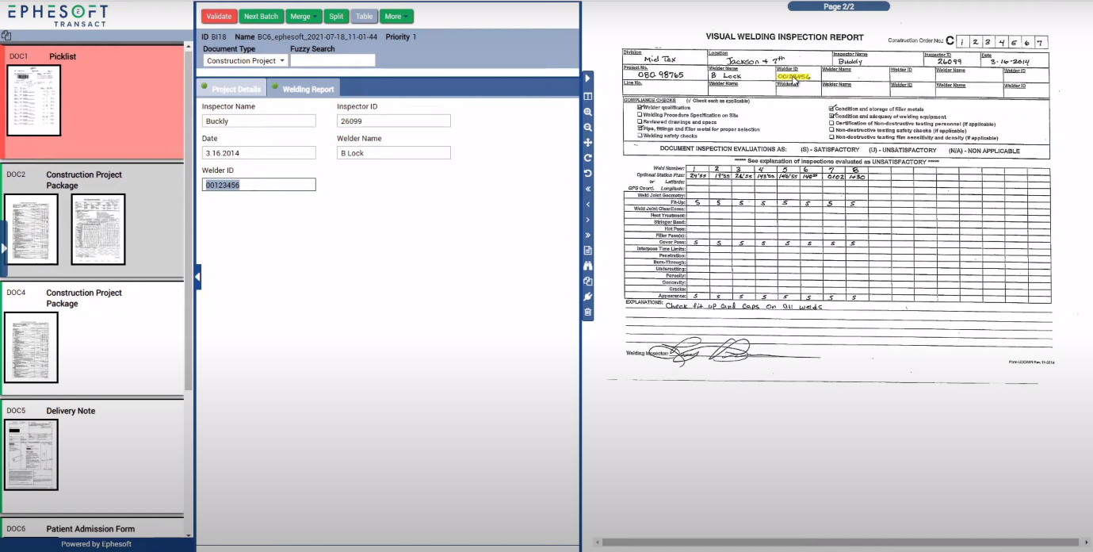The height and width of the screenshot is (552, 1093).
Task: Jump to first page with double-left chevron
Action: (587, 189)
